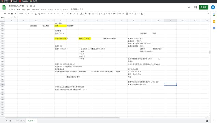
Task: Open the text color picker
Action: [x=81, y=14]
